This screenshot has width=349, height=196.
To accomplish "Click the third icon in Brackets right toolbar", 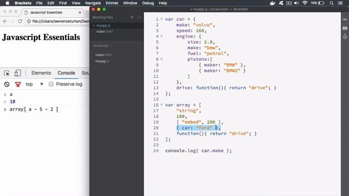I will tap(345, 36).
